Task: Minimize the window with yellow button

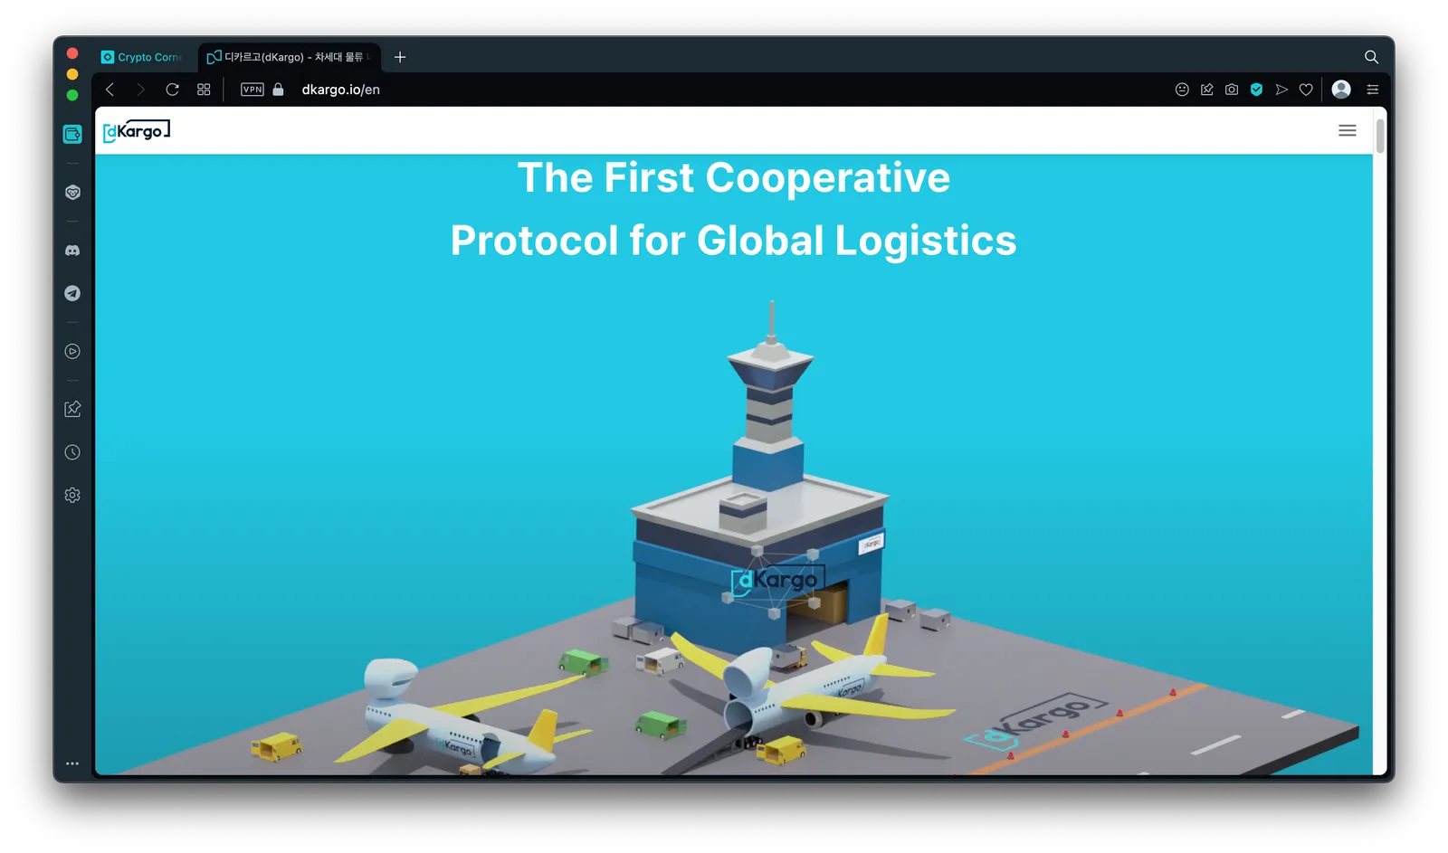Action: (72, 74)
